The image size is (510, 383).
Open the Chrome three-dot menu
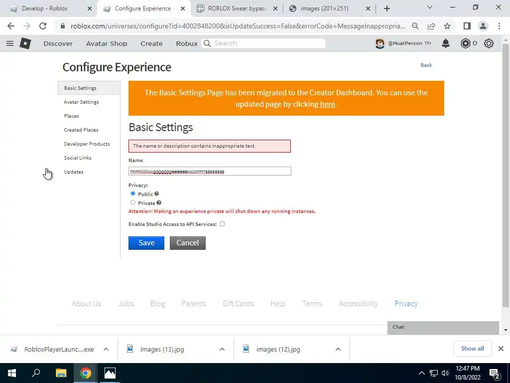tap(499, 26)
